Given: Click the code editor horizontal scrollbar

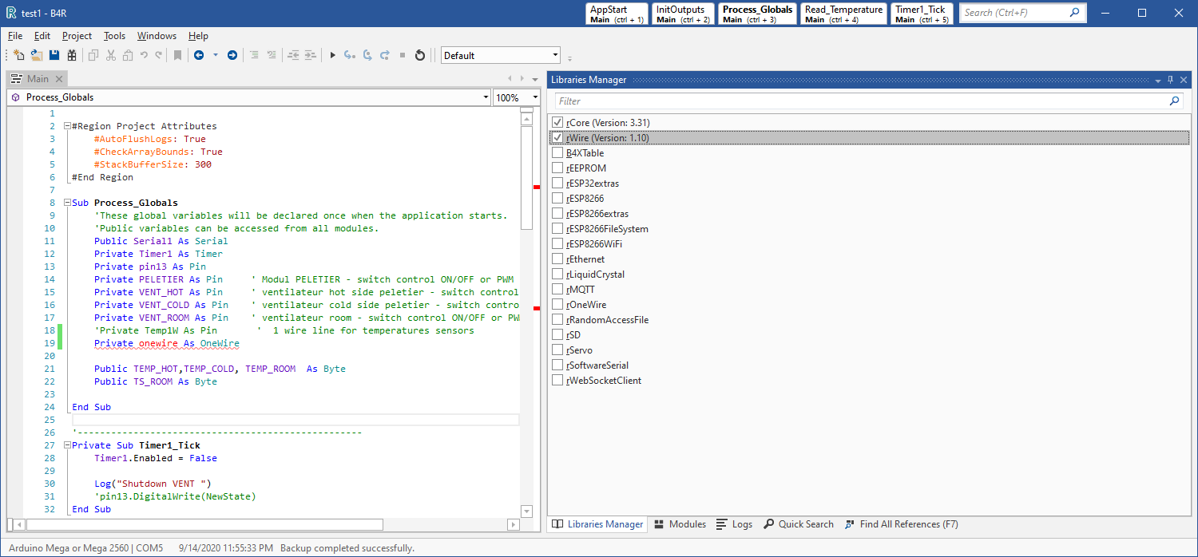Looking at the screenshot, I should click(x=204, y=525).
